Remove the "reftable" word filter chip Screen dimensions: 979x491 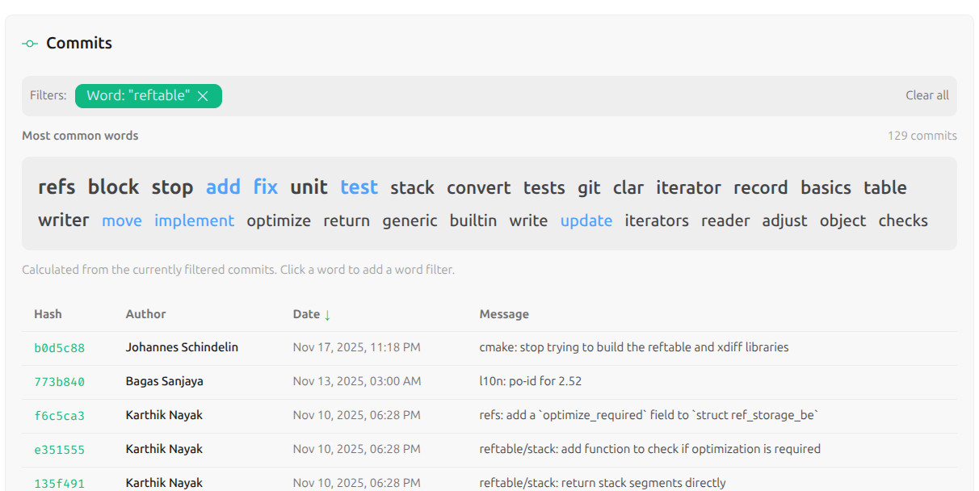(203, 96)
